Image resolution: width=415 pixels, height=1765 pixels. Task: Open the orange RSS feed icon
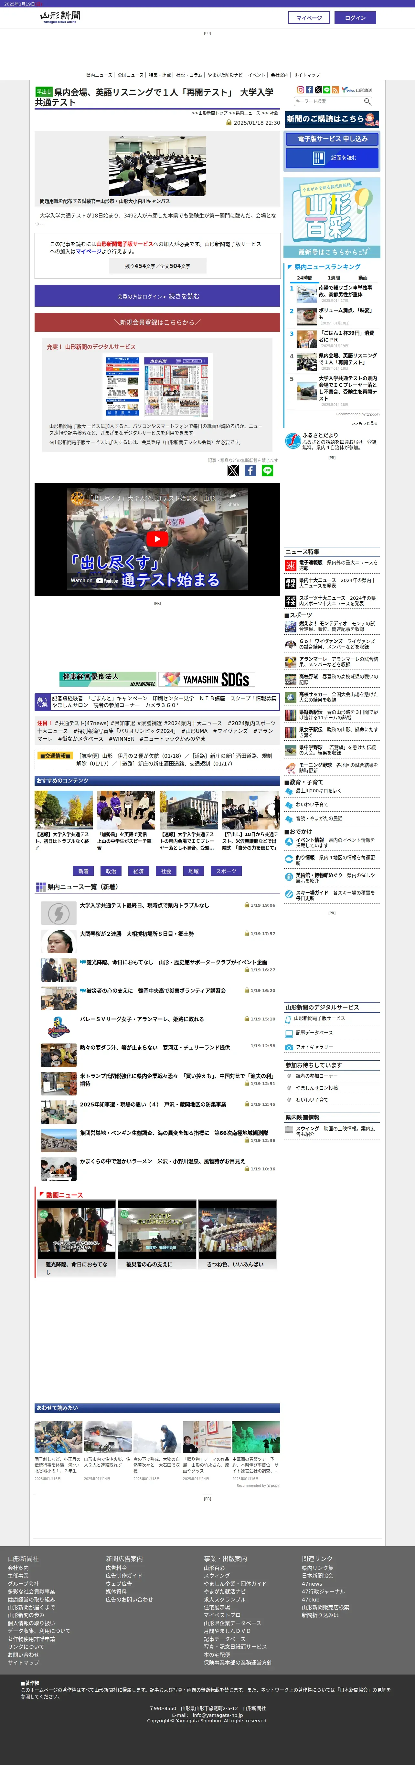(x=335, y=90)
